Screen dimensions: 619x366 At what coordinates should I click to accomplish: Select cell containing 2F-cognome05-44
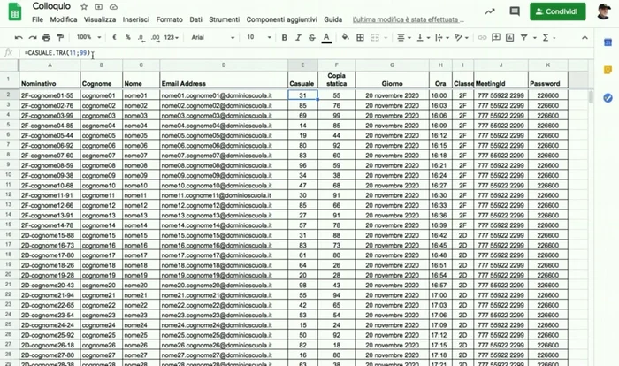[50, 135]
